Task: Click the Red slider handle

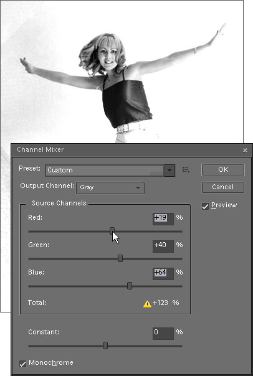Action: pos(112,231)
